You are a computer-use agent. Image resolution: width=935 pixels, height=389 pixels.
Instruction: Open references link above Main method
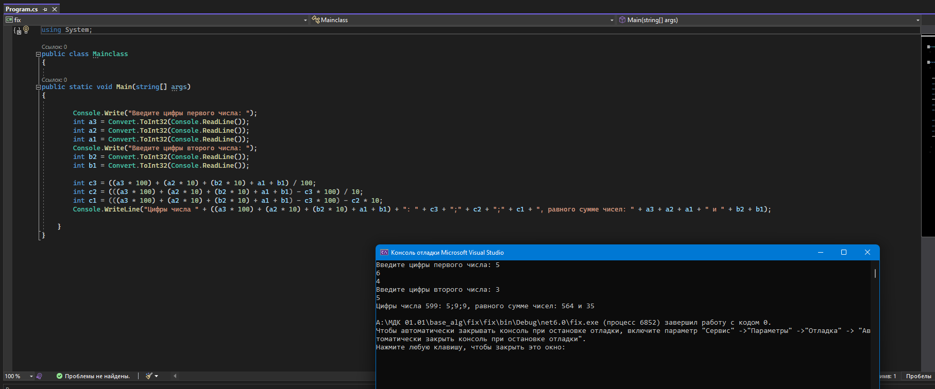54,80
